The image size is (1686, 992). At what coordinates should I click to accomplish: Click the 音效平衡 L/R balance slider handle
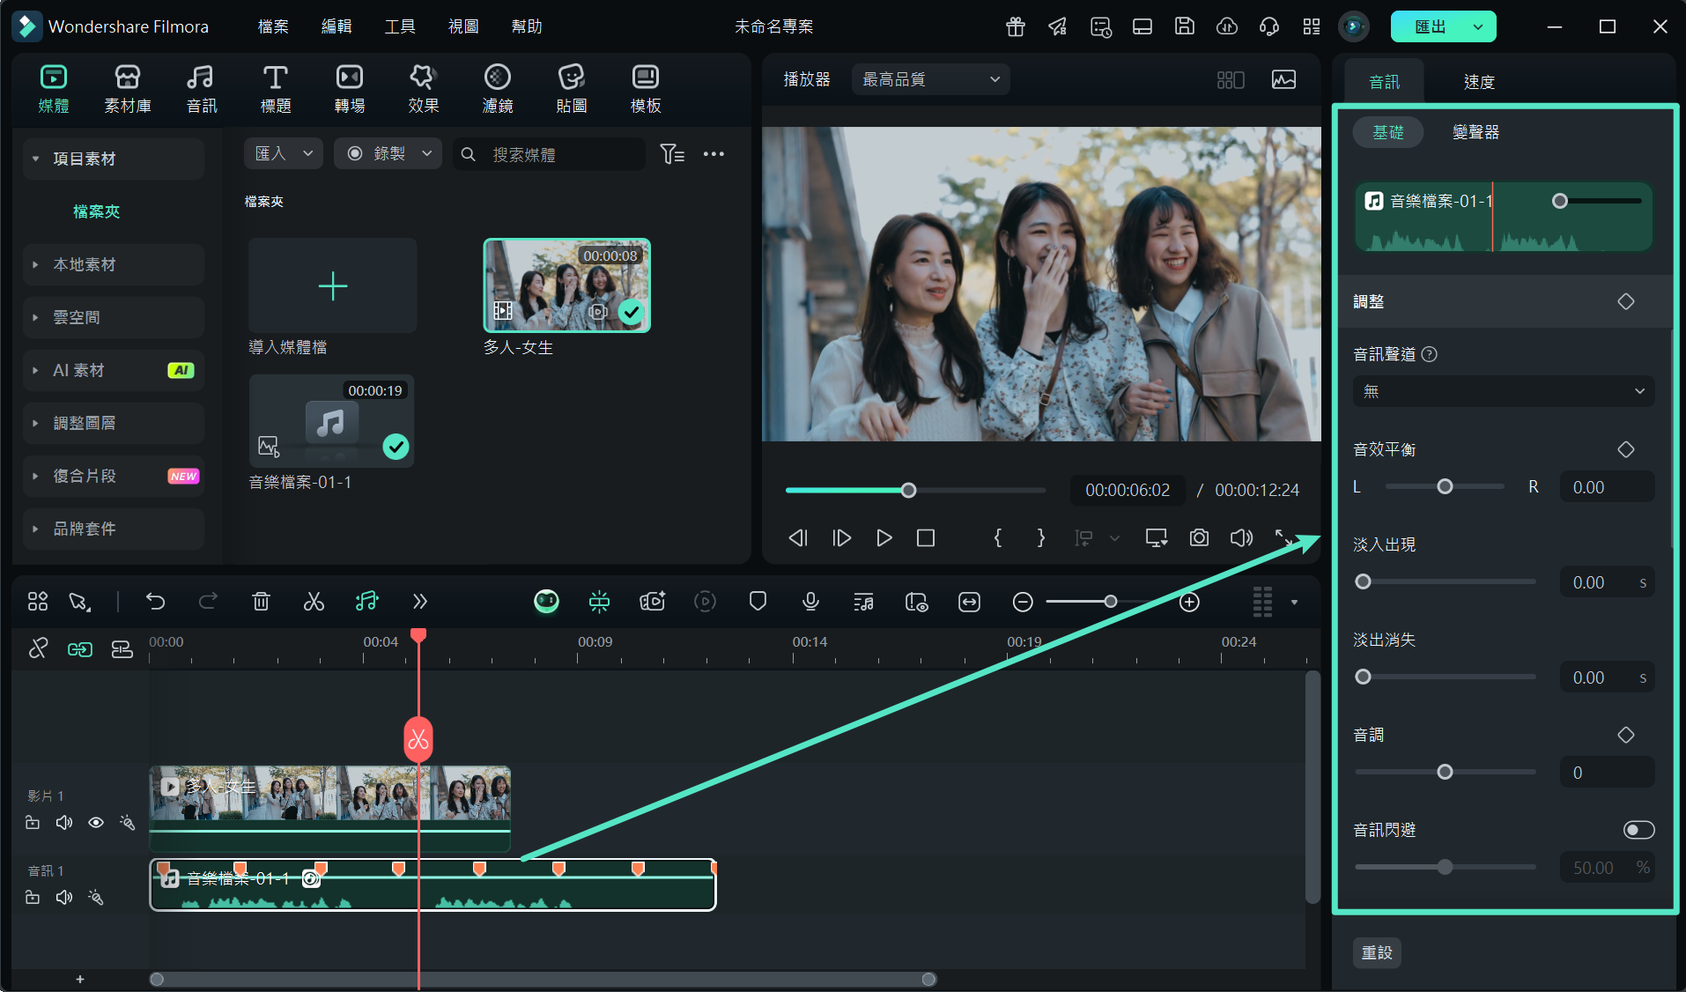pyautogui.click(x=1445, y=486)
